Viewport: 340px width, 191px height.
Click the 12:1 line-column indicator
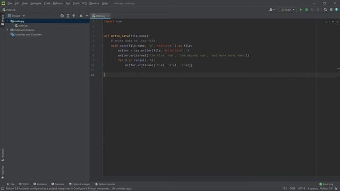(285, 189)
